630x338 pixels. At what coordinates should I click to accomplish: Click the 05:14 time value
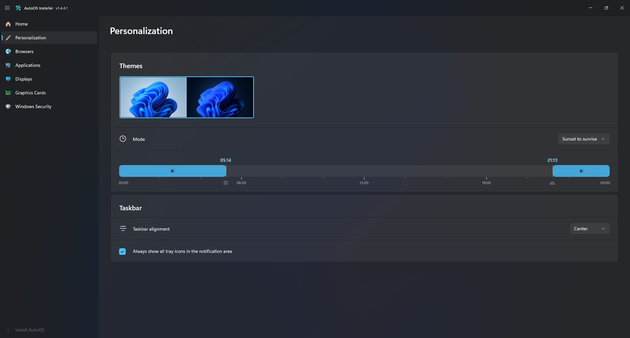(226, 160)
